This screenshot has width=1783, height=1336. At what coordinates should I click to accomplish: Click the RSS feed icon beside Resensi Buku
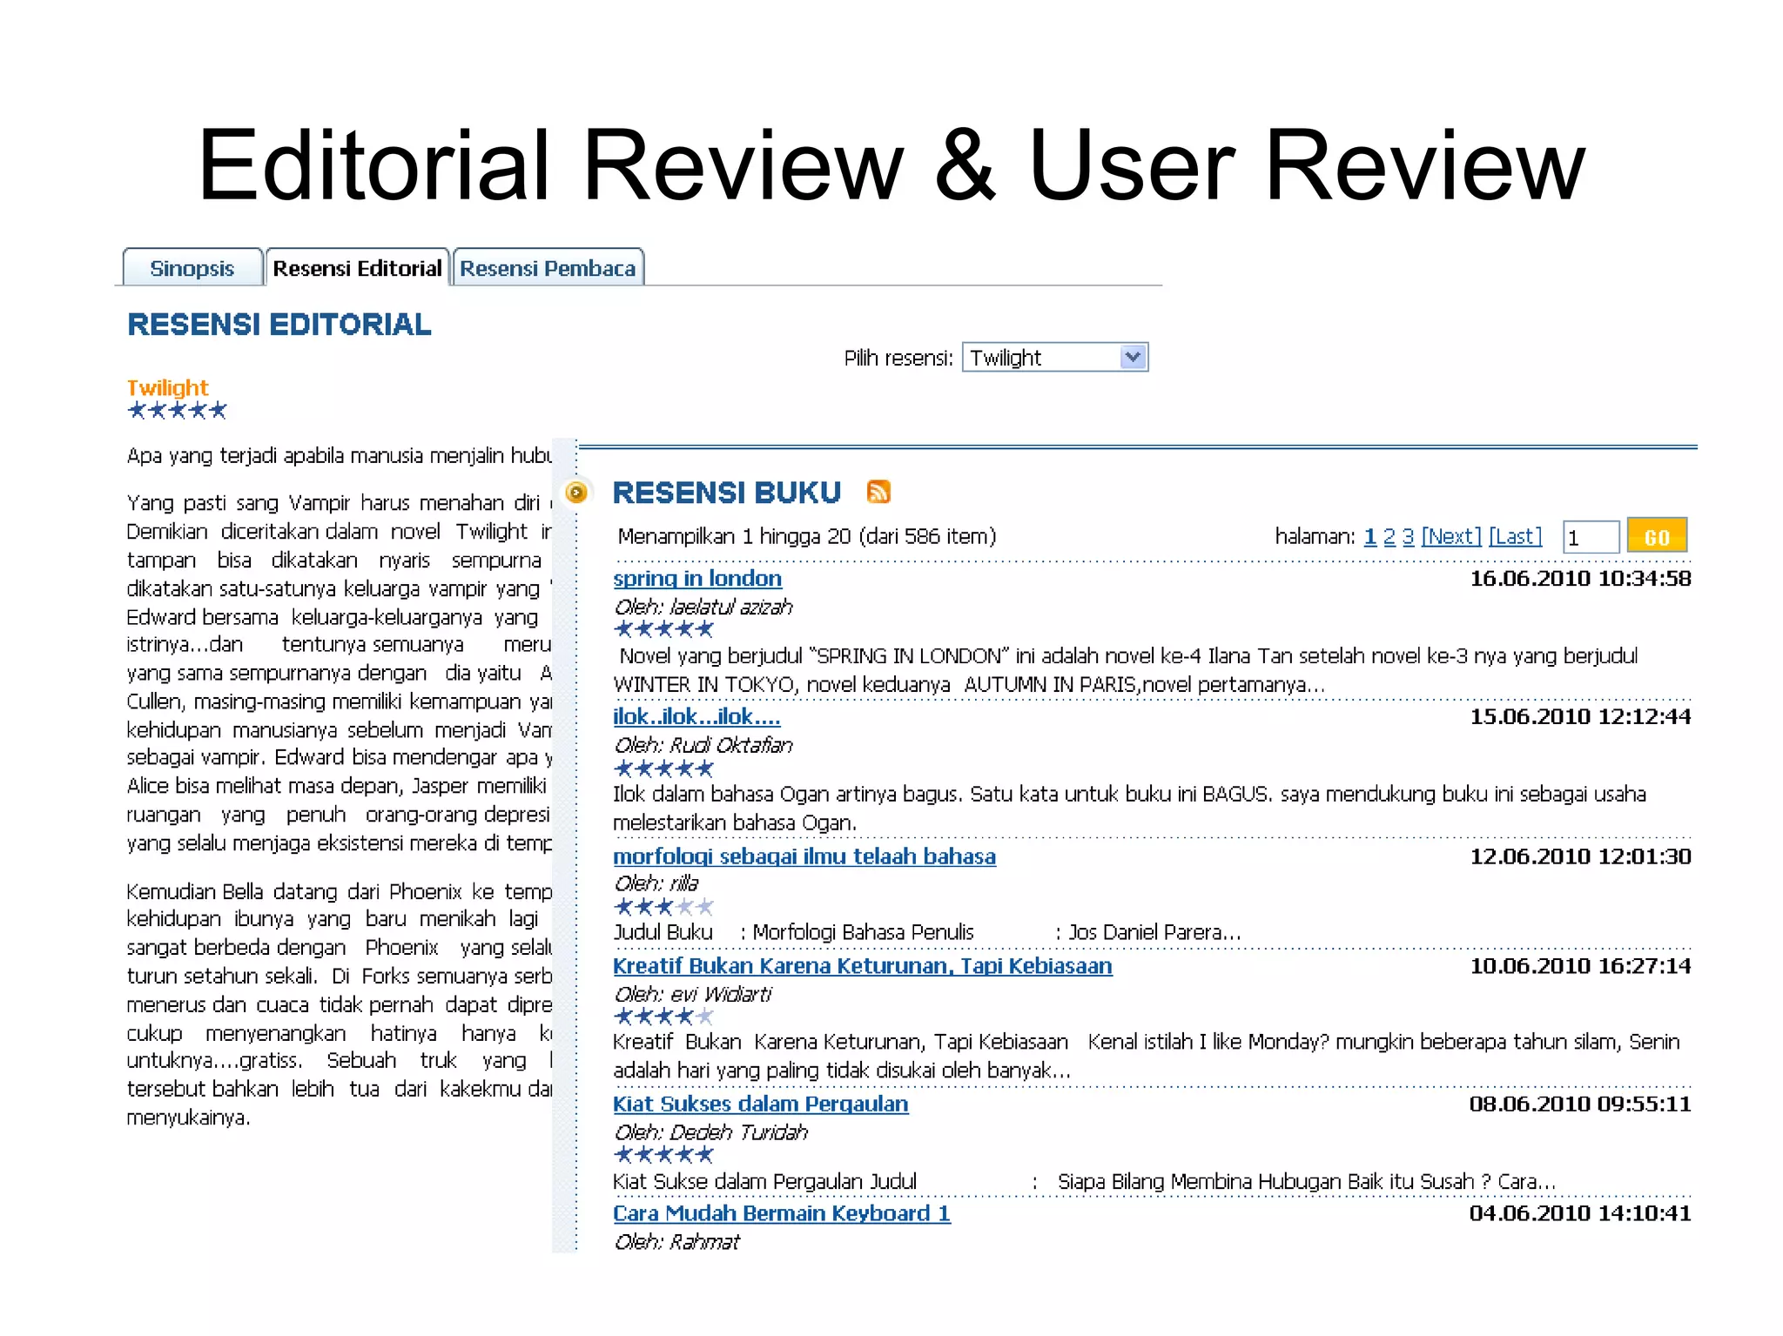878,492
